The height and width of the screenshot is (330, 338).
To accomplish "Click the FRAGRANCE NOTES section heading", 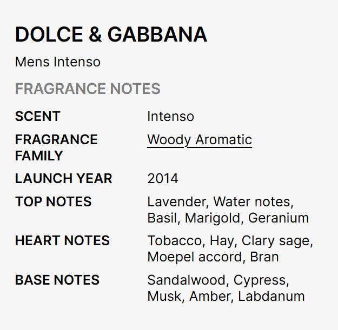I will pos(88,89).
